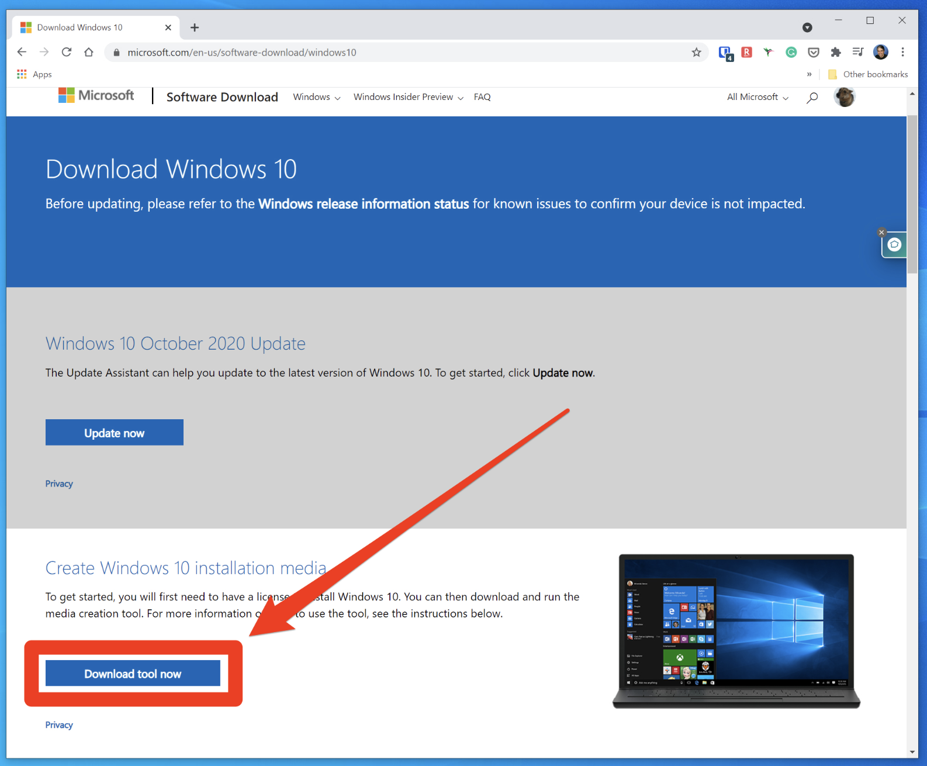Click the Update now button
The width and height of the screenshot is (927, 766).
click(x=115, y=433)
